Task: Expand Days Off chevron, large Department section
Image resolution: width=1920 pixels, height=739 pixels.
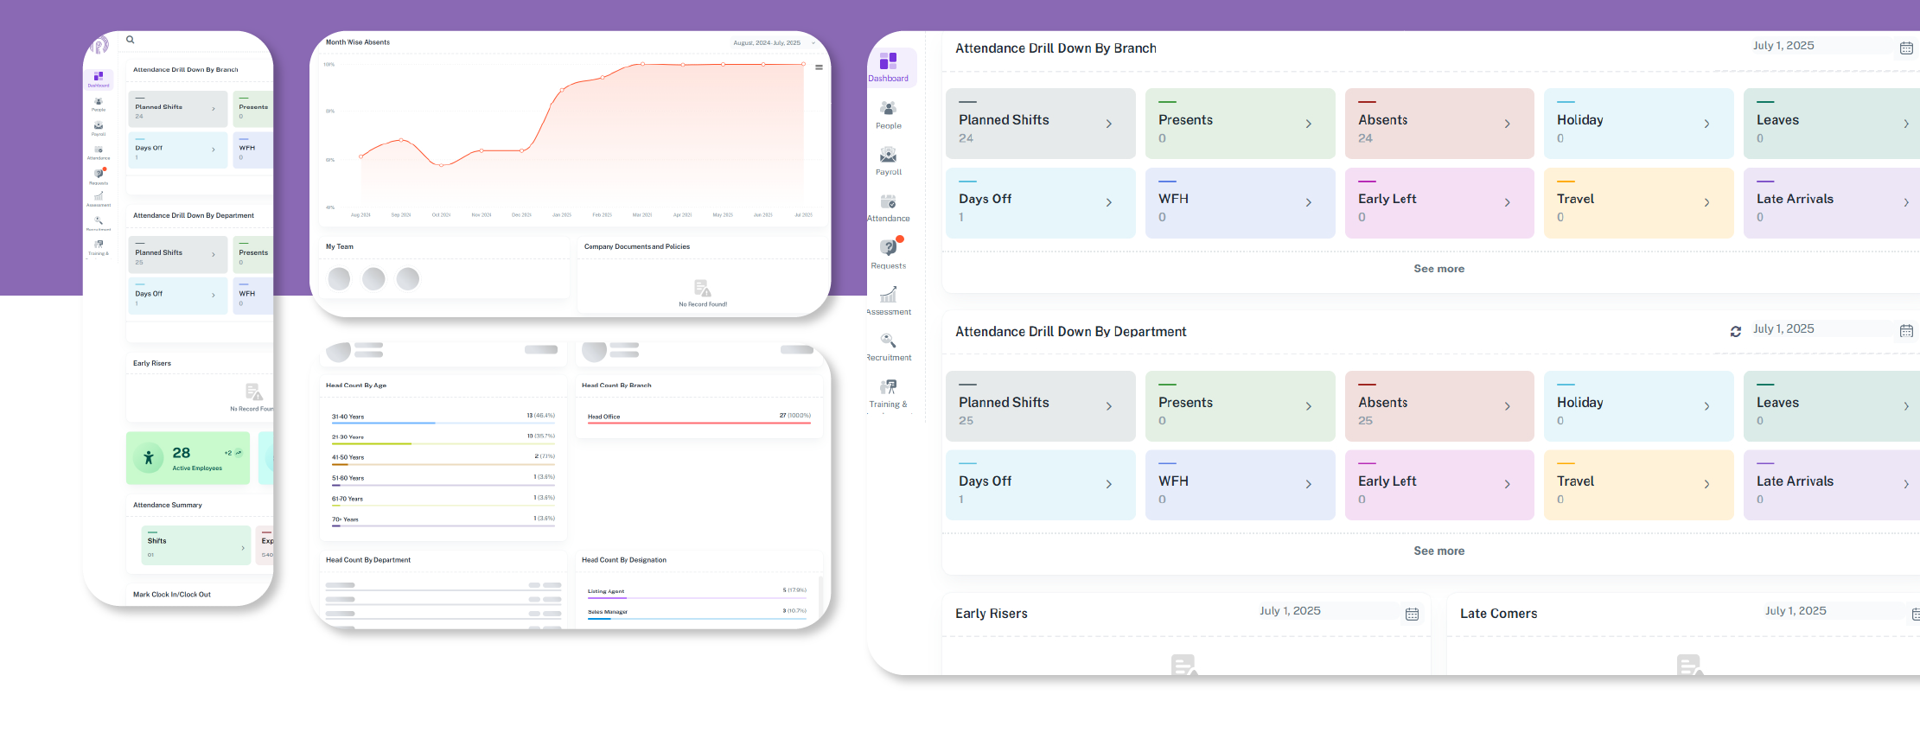Action: tap(1109, 484)
